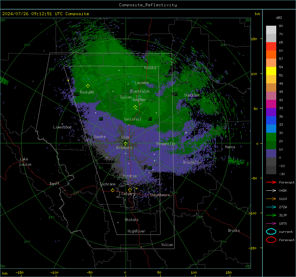Select the royal blue 33–36 dBZ swatch

[271, 121]
